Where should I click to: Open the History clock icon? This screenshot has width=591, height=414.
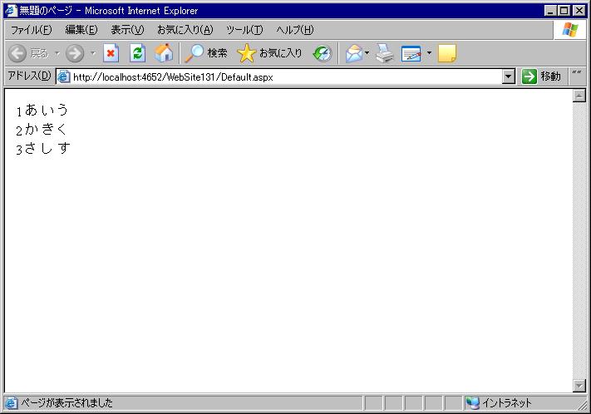point(323,53)
